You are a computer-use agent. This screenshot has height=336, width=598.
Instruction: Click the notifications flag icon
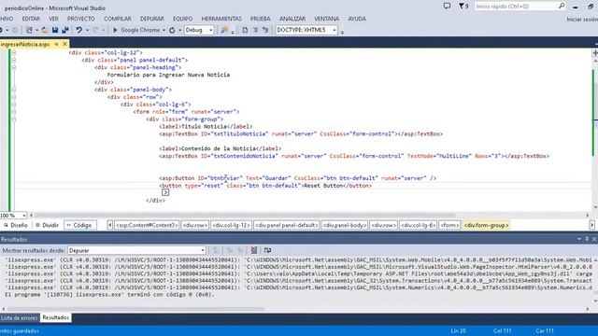click(x=463, y=7)
